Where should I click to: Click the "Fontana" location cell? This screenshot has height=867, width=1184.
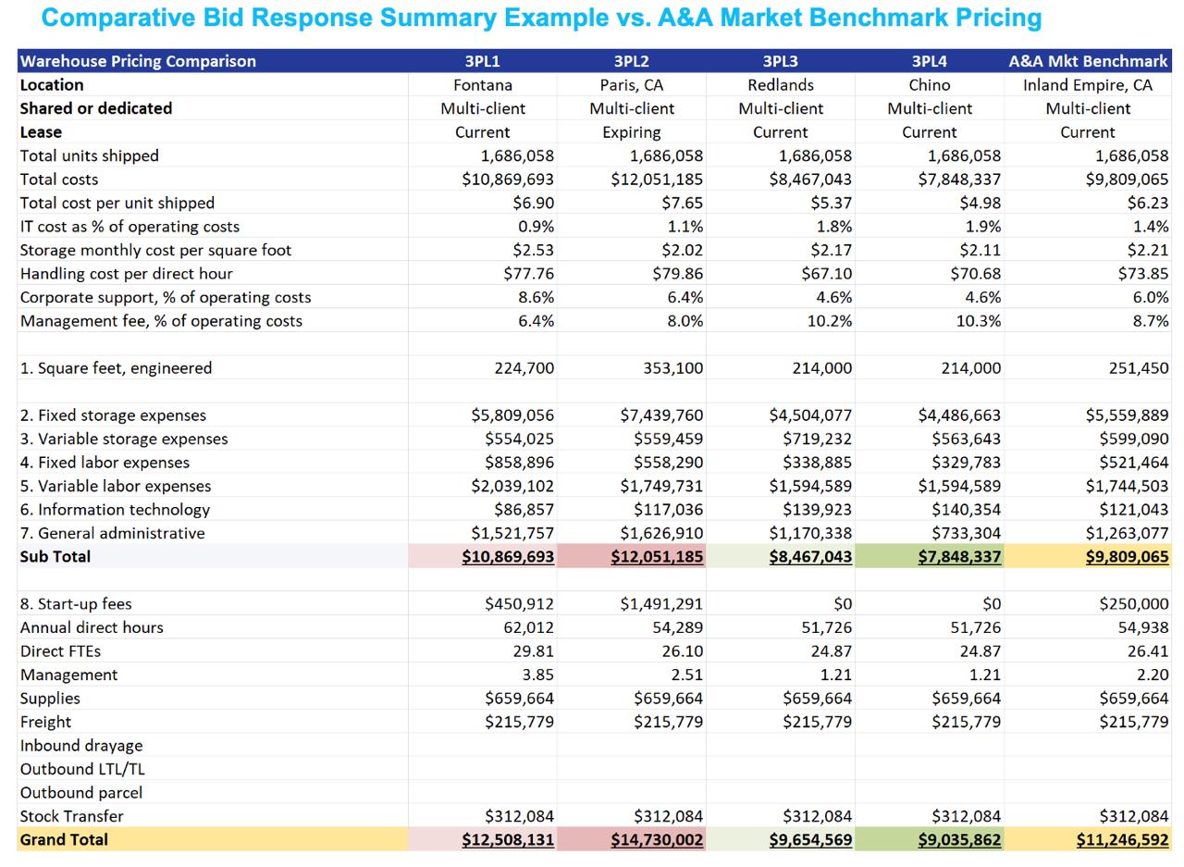482,85
